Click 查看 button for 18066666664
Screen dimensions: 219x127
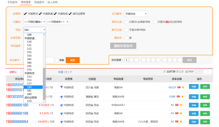205,122
